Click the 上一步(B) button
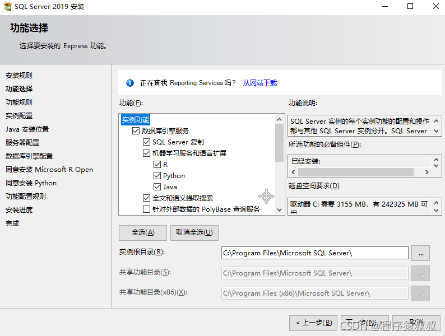The height and width of the screenshot is (336, 445). (313, 323)
